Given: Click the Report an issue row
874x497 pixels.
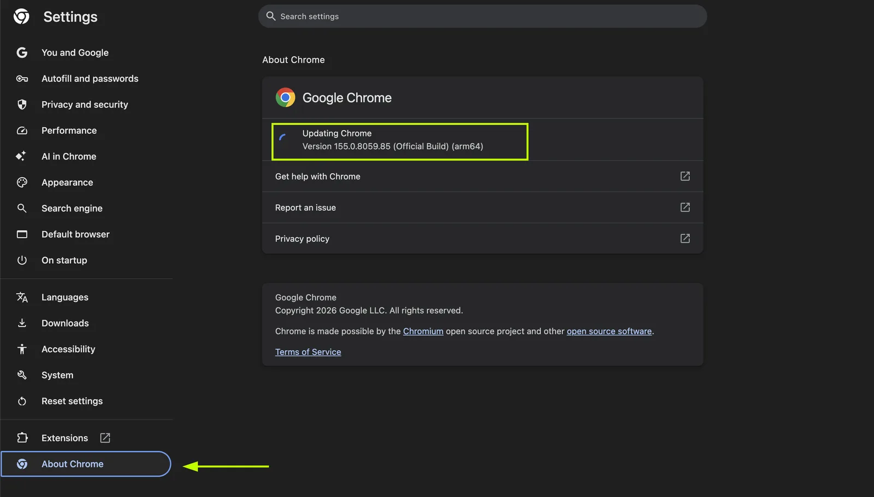Looking at the screenshot, I should (482, 207).
